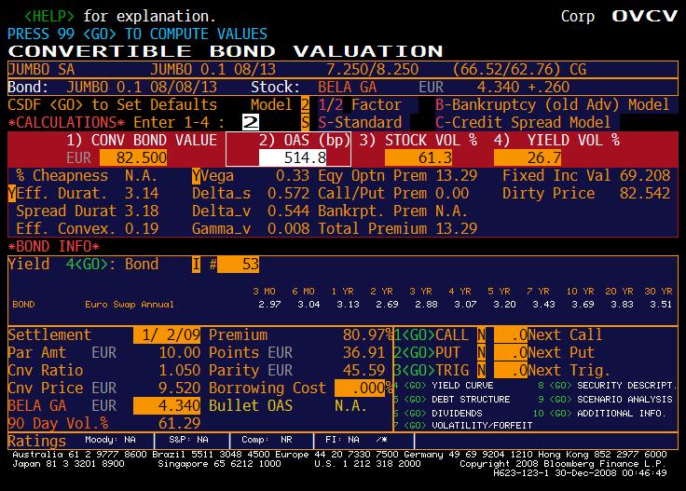Viewport: 686px width, 491px height.
Task: Open 6 <GO> Dividends
Action: (438, 413)
